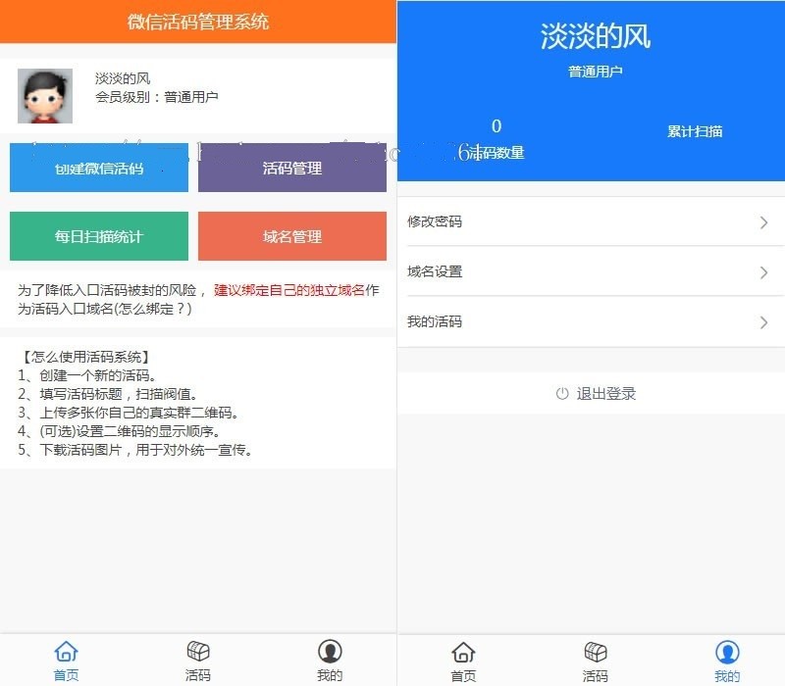Screen dimensions: 785x686
Task: Open 每日扫描统计 green button
Action: pyautogui.click(x=99, y=236)
